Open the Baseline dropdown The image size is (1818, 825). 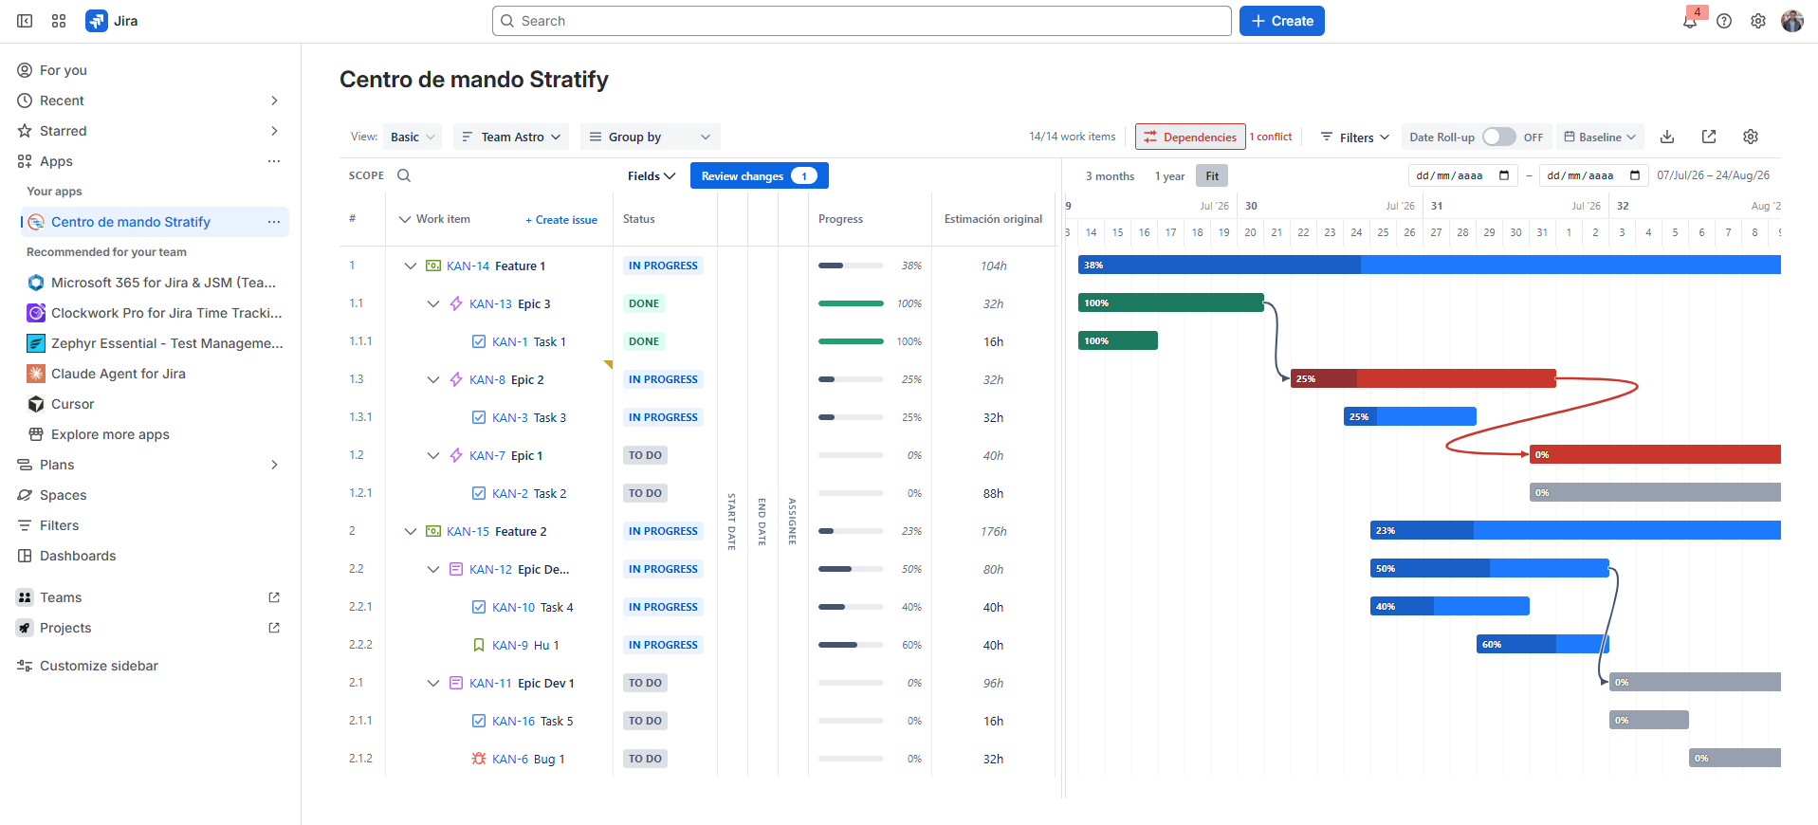tap(1600, 137)
